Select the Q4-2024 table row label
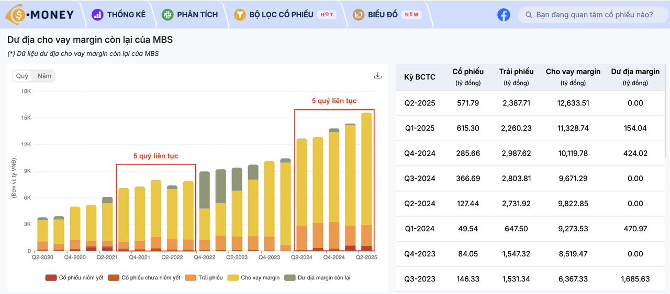The height and width of the screenshot is (294, 670). (x=420, y=153)
